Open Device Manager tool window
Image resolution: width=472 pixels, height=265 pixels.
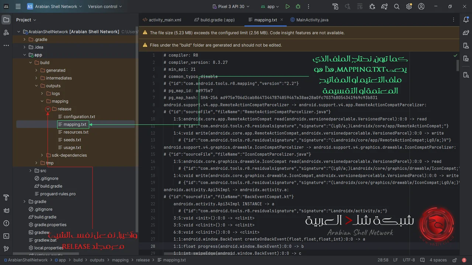[466, 45]
